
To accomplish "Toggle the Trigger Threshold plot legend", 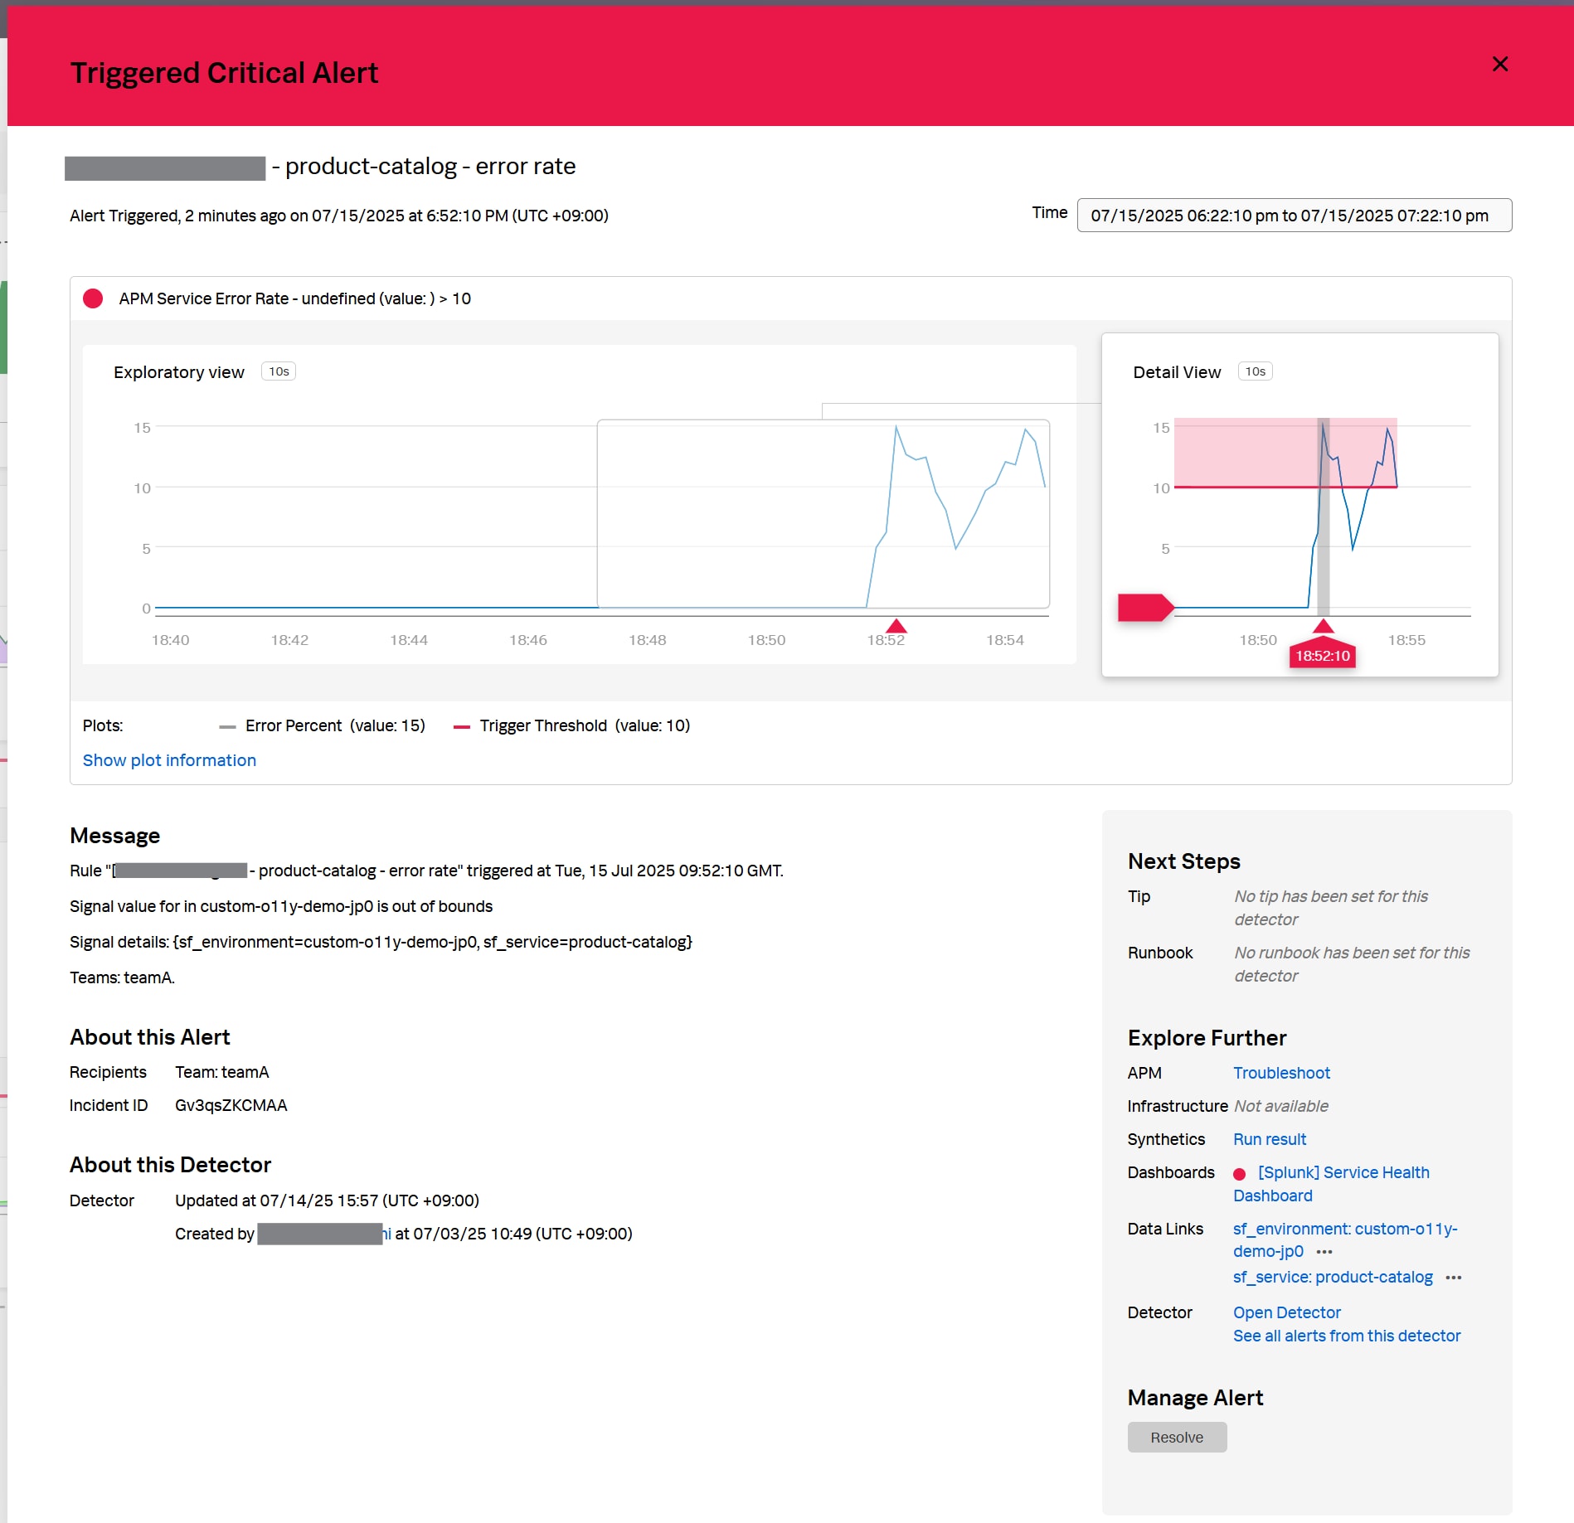I will point(572,725).
